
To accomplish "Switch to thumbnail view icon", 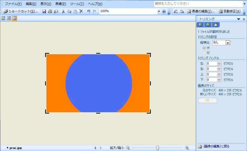I will 3,18.
